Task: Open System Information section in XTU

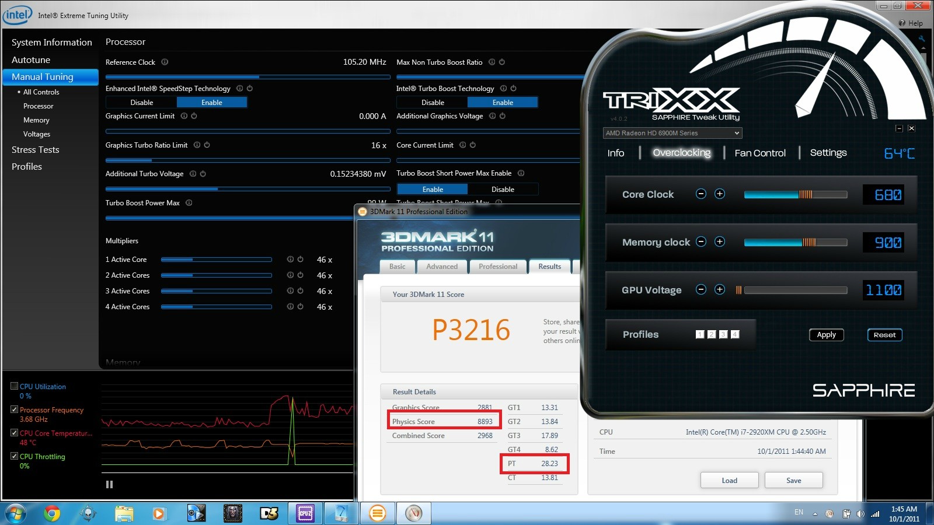Action: pyautogui.click(x=51, y=43)
